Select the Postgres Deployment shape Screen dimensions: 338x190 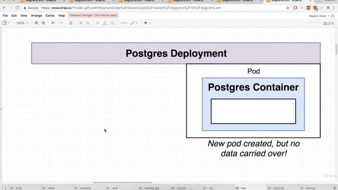pyautogui.click(x=176, y=53)
